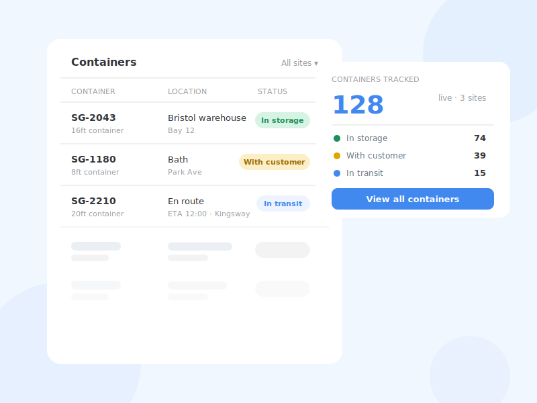Click the Bay 12 sublabel
This screenshot has height=403, width=537.
[x=181, y=130]
